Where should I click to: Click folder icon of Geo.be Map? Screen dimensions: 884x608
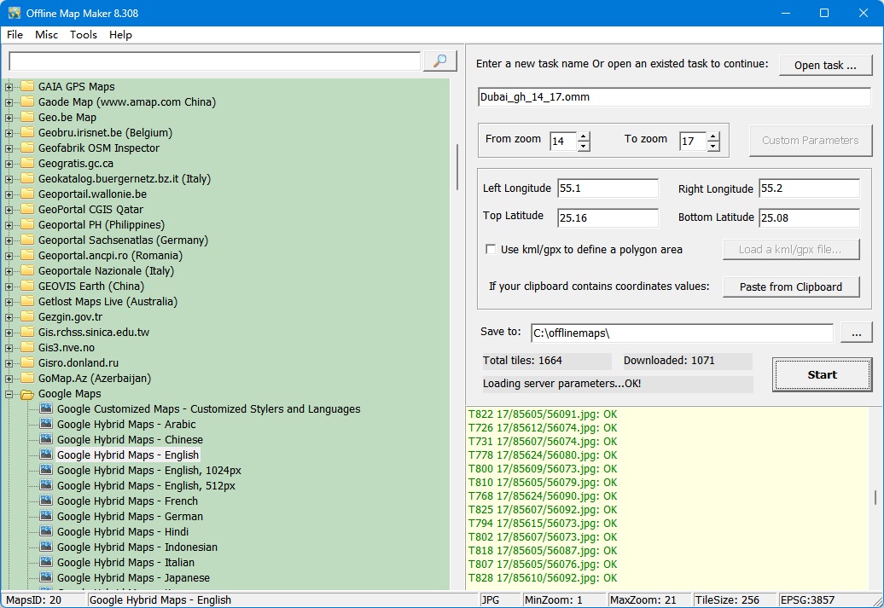point(27,117)
